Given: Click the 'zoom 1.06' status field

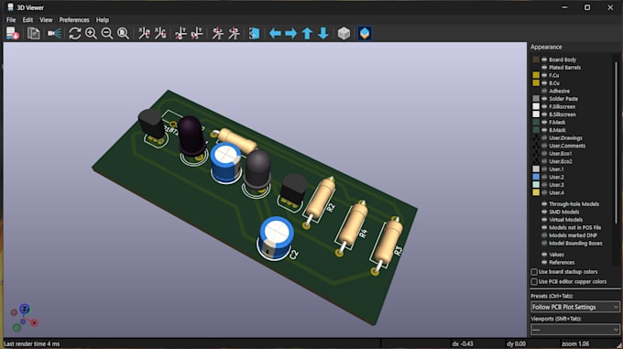Looking at the screenshot, I should click(574, 344).
